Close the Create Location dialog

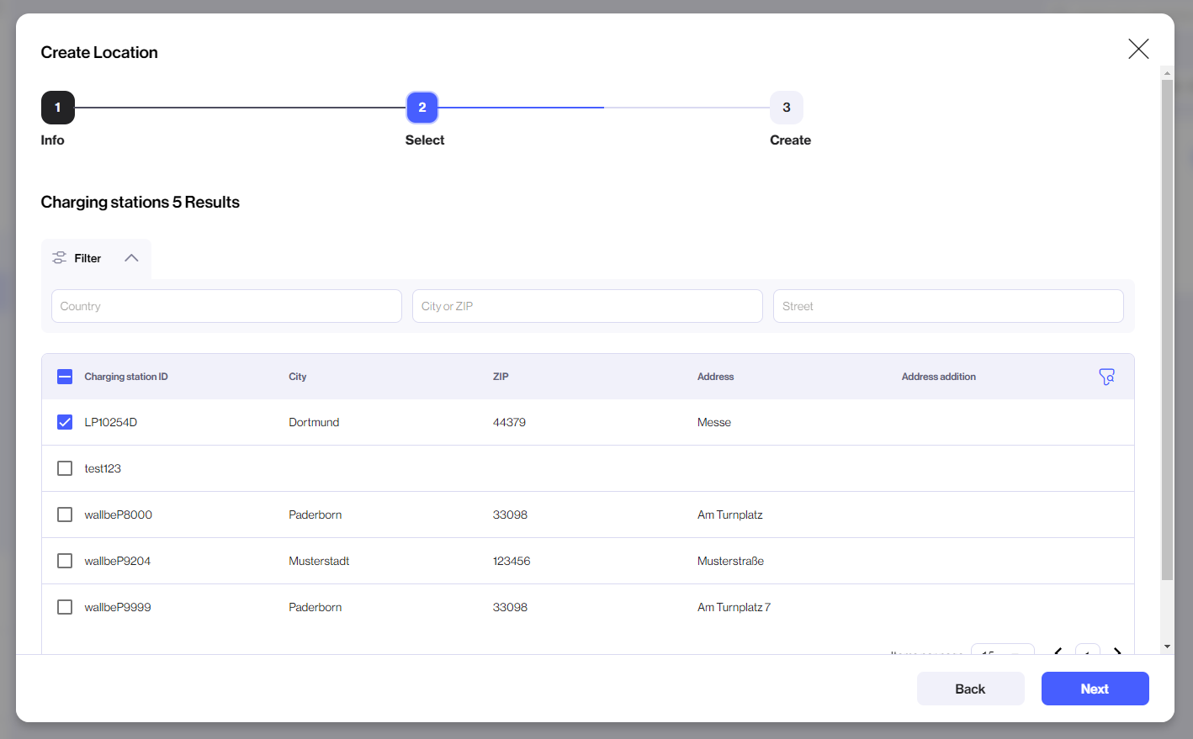click(x=1138, y=49)
